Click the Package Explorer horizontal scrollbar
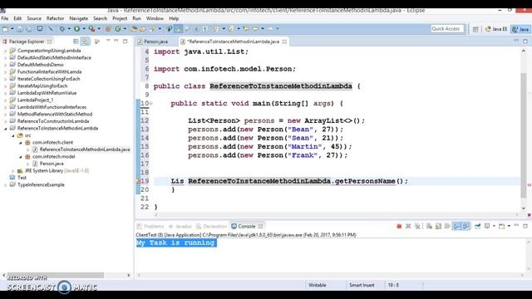This screenshot has height=299, width=532. tap(56, 275)
